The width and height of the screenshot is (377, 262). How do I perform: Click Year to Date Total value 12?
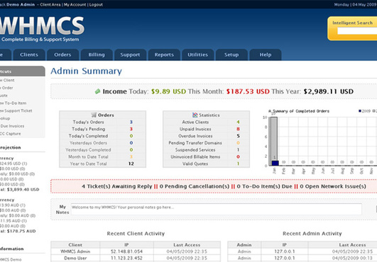point(131,164)
